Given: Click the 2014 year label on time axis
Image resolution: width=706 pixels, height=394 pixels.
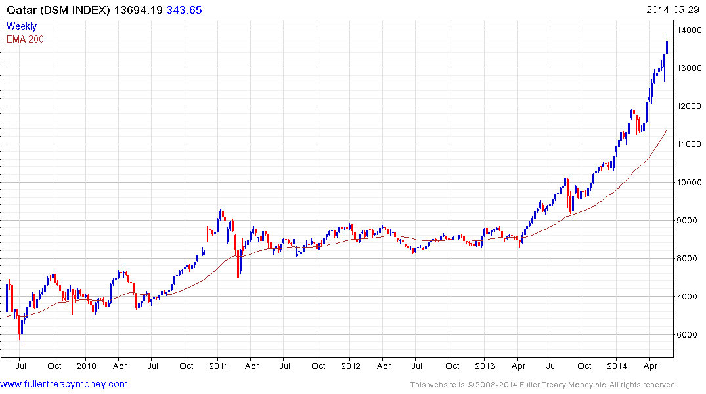Looking at the screenshot, I should 617,366.
